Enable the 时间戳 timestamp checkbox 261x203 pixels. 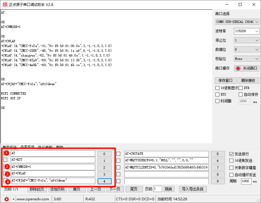[217, 101]
